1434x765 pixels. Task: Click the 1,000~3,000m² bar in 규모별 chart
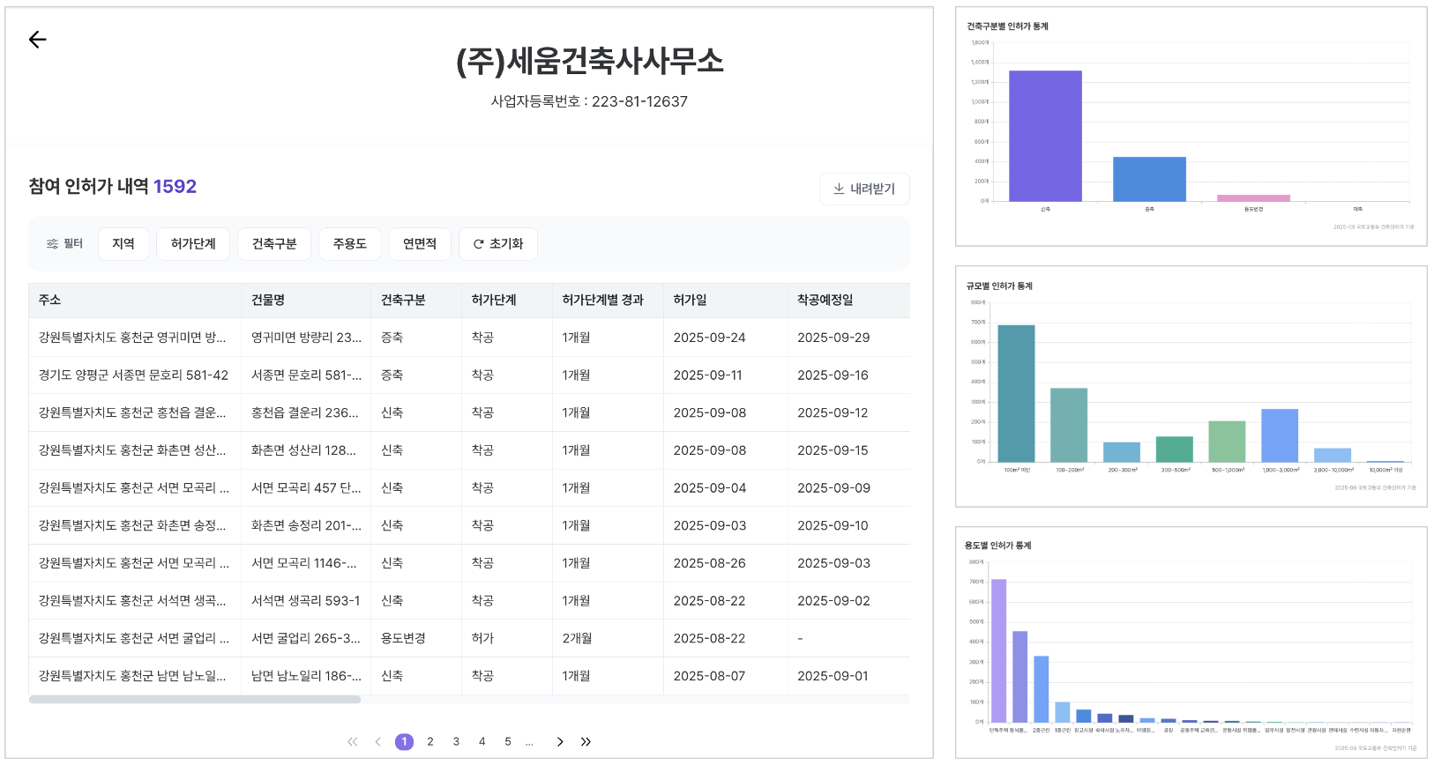pyautogui.click(x=1280, y=435)
